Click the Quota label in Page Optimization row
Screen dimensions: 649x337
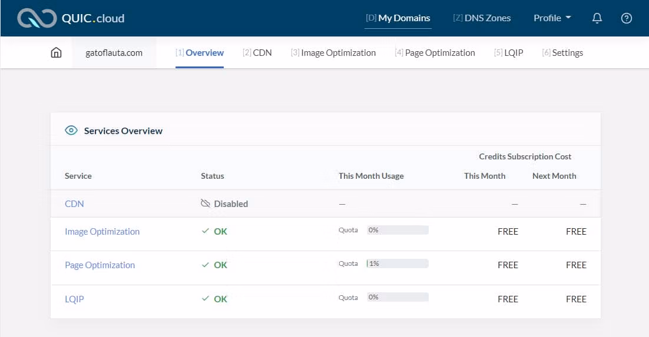coord(348,263)
